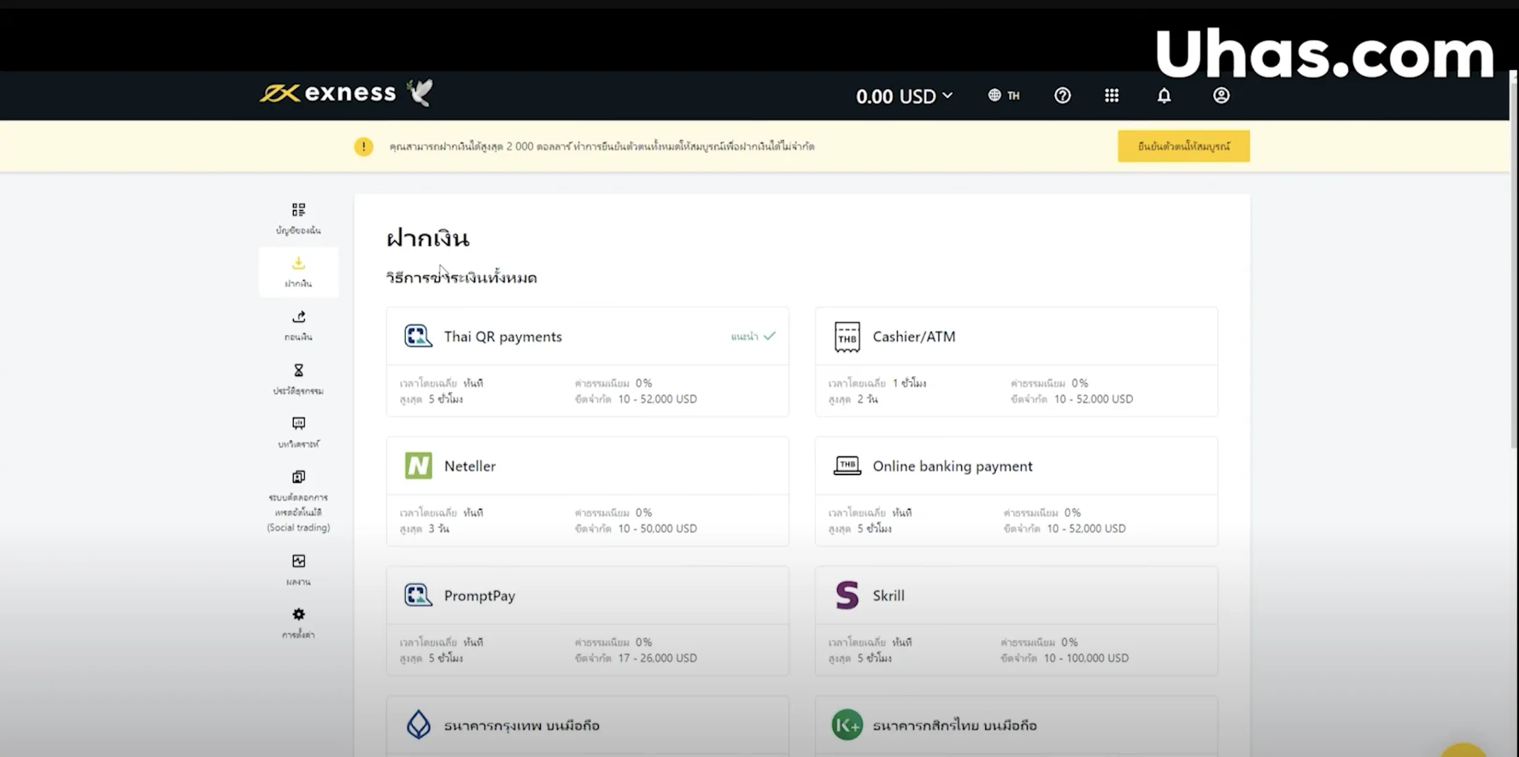
Task: Open the Withdrawal sidebar icon
Action: pos(298,317)
